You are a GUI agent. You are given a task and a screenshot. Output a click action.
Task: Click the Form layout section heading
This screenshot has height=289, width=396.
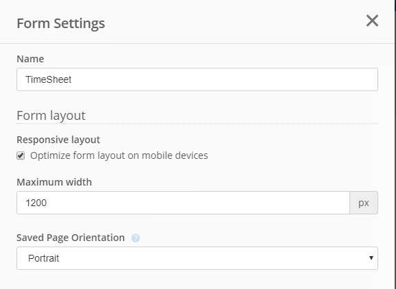pos(51,115)
